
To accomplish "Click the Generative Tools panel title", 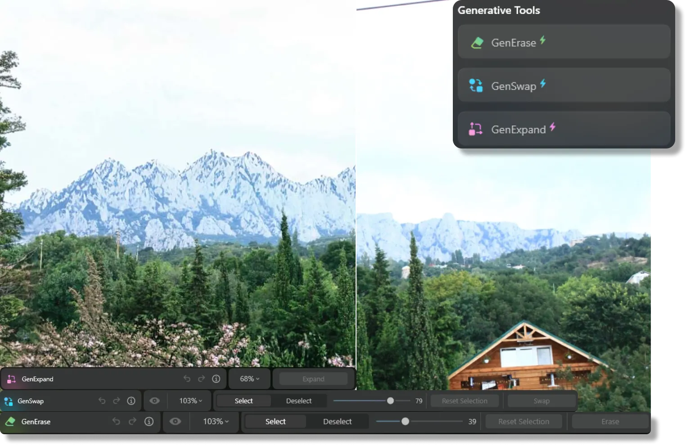I will (x=499, y=10).
